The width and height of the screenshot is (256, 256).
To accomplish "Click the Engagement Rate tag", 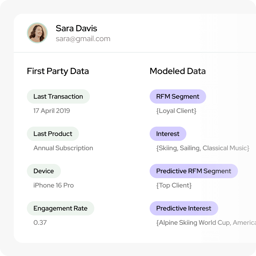I will click(60, 208).
